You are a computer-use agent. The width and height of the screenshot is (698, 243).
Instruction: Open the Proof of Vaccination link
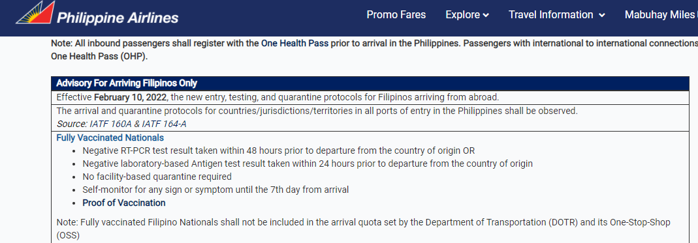124,203
